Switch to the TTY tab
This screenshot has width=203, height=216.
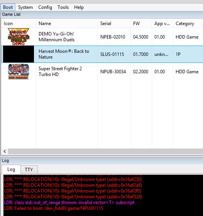point(29,169)
